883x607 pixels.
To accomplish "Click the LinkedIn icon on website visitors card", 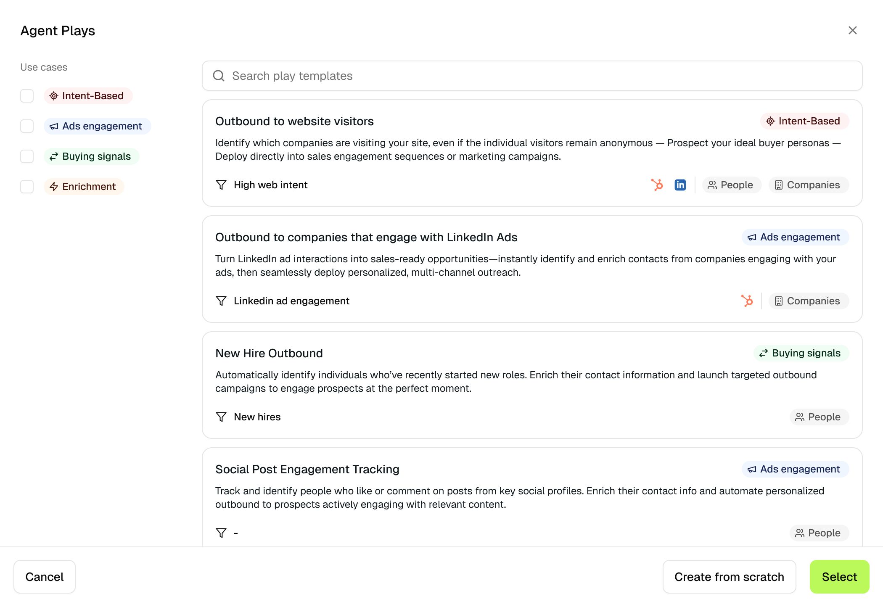I will coord(680,185).
